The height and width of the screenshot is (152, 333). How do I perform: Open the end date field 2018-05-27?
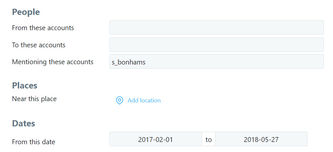(x=261, y=139)
